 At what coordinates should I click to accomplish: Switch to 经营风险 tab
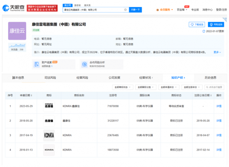[x=82, y=78]
